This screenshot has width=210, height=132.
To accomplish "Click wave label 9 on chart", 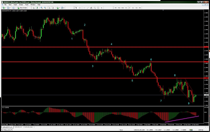I will pyautogui.click(x=189, y=103).
